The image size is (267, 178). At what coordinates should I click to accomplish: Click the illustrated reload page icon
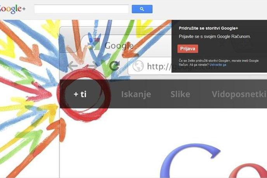pyautogui.click(x=114, y=66)
